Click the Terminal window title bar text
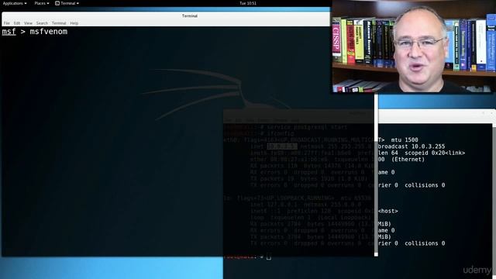This screenshot has height=279, width=496. click(x=190, y=15)
